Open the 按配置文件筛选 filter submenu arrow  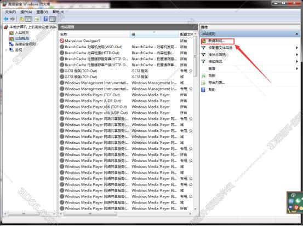click(x=297, y=48)
